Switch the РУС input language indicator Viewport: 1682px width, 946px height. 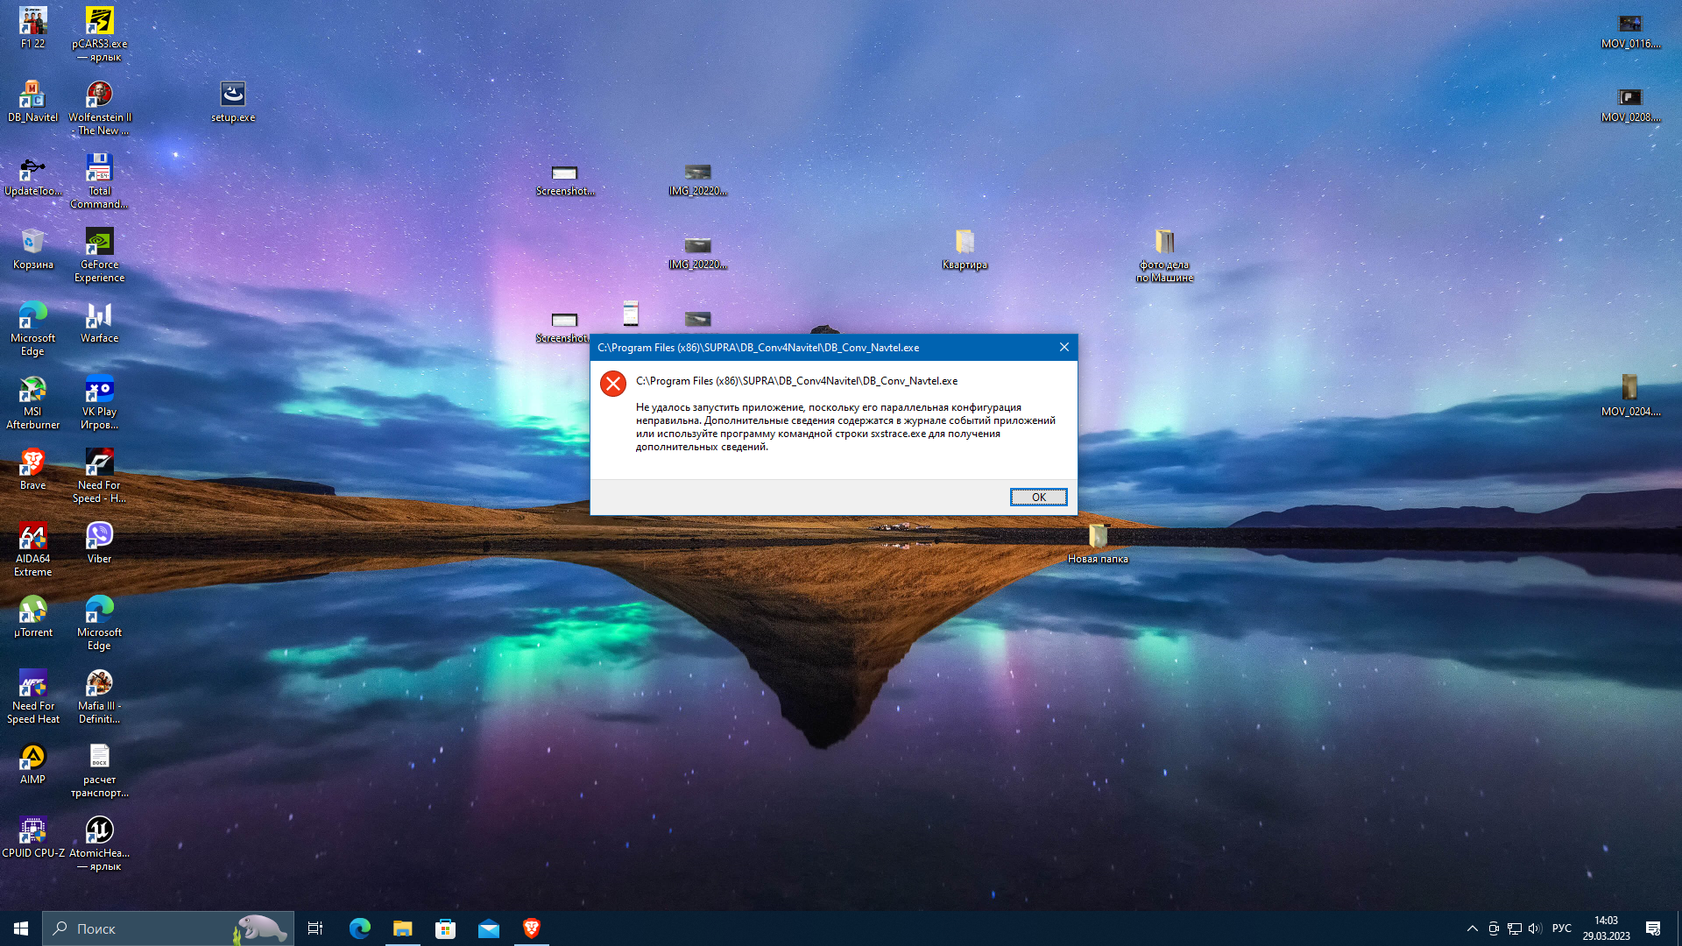(1561, 928)
